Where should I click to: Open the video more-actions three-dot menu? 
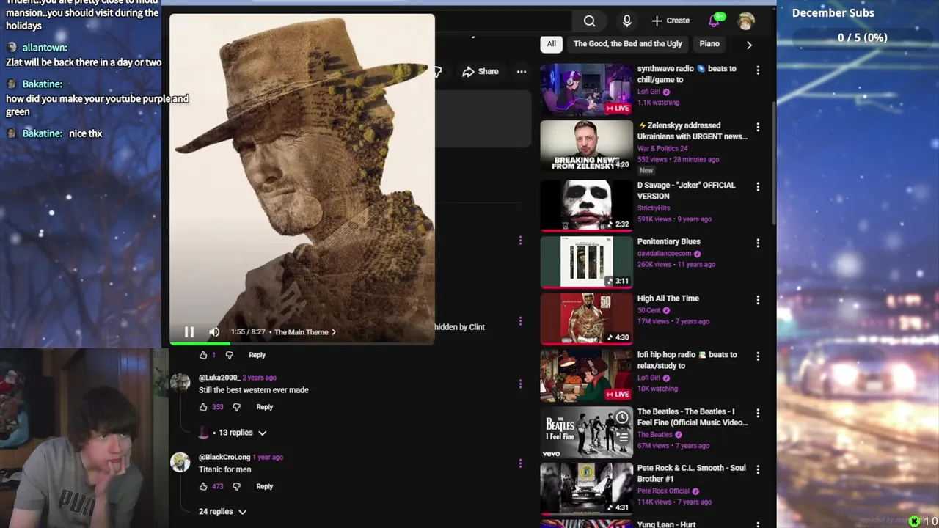(522, 71)
